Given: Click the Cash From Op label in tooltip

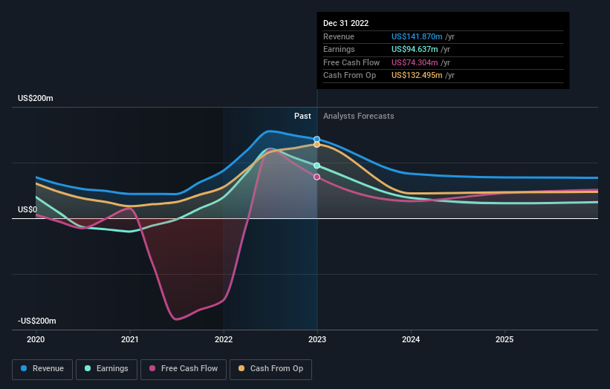Looking at the screenshot, I should (349, 76).
